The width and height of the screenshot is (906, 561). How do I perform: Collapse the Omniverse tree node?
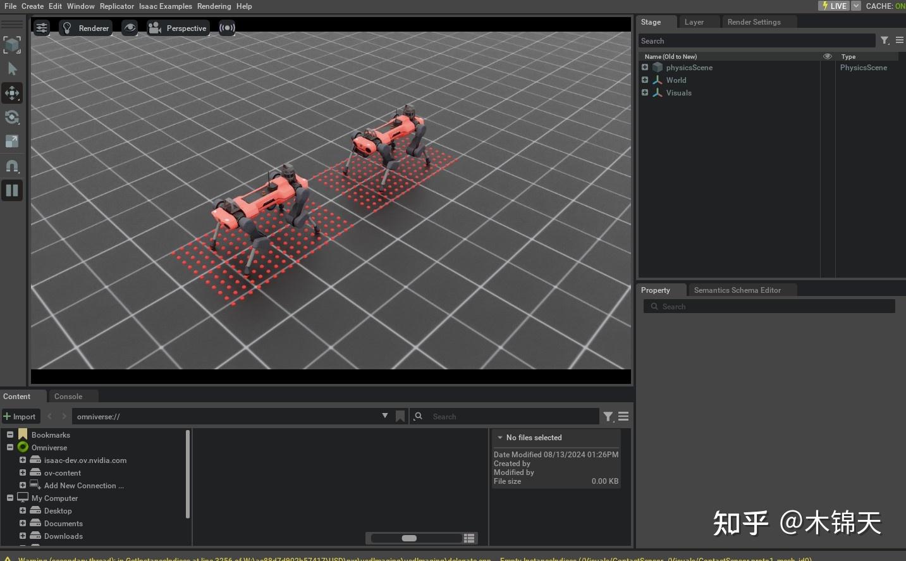pyautogui.click(x=10, y=447)
